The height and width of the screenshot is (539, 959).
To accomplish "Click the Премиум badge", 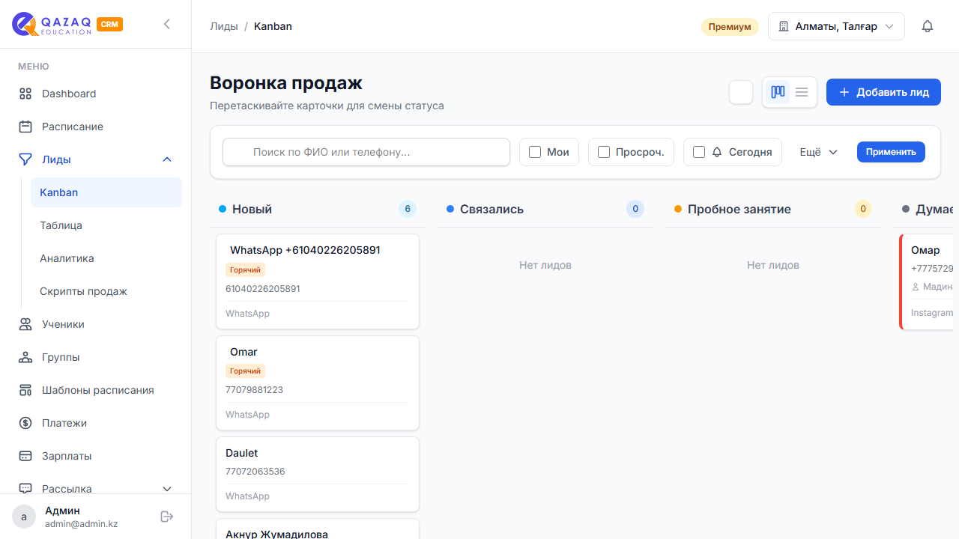I will (x=730, y=26).
